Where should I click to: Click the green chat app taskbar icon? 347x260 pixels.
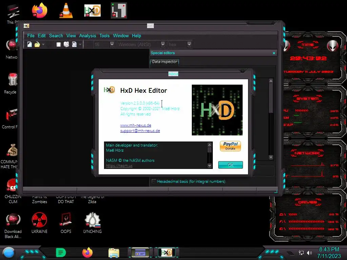(61, 253)
